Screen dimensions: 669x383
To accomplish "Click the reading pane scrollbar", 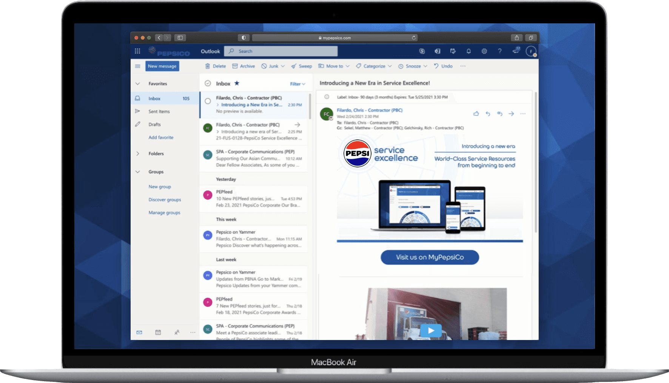I will pyautogui.click(x=536, y=162).
